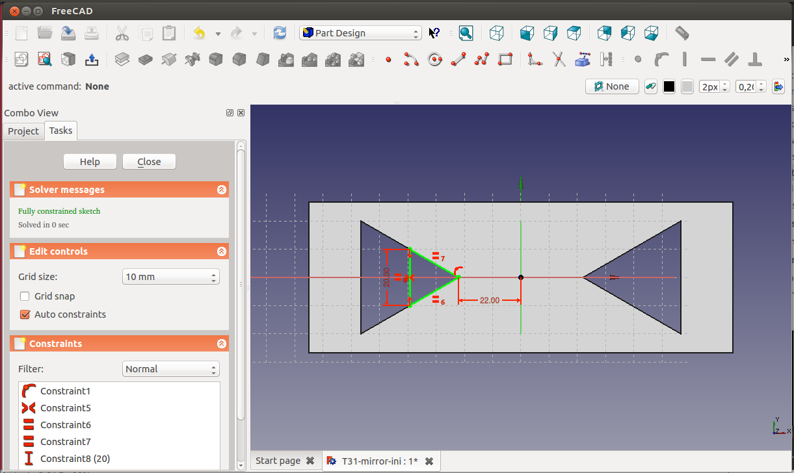Click the black line color swatch
Screen dimensions: 794x473
669,87
